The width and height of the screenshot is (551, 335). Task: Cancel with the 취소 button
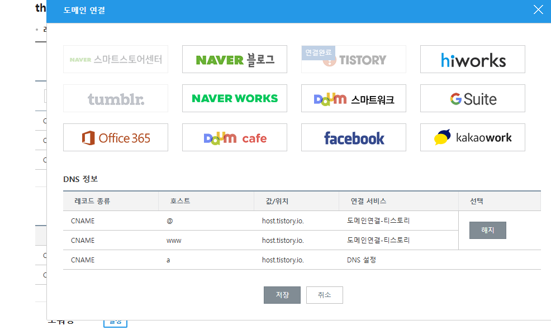[x=324, y=295]
